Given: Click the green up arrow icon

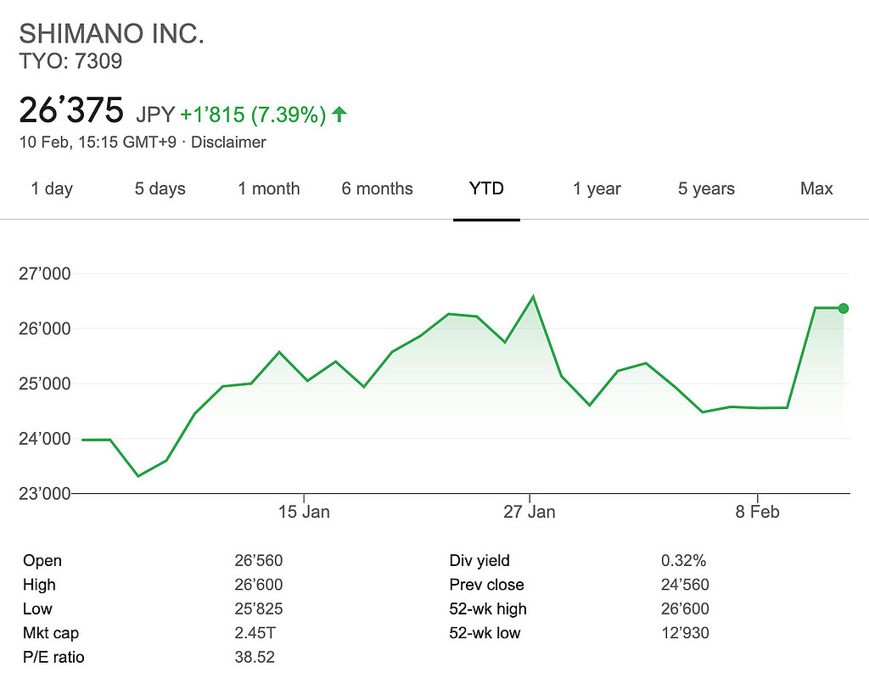Looking at the screenshot, I should tap(339, 115).
